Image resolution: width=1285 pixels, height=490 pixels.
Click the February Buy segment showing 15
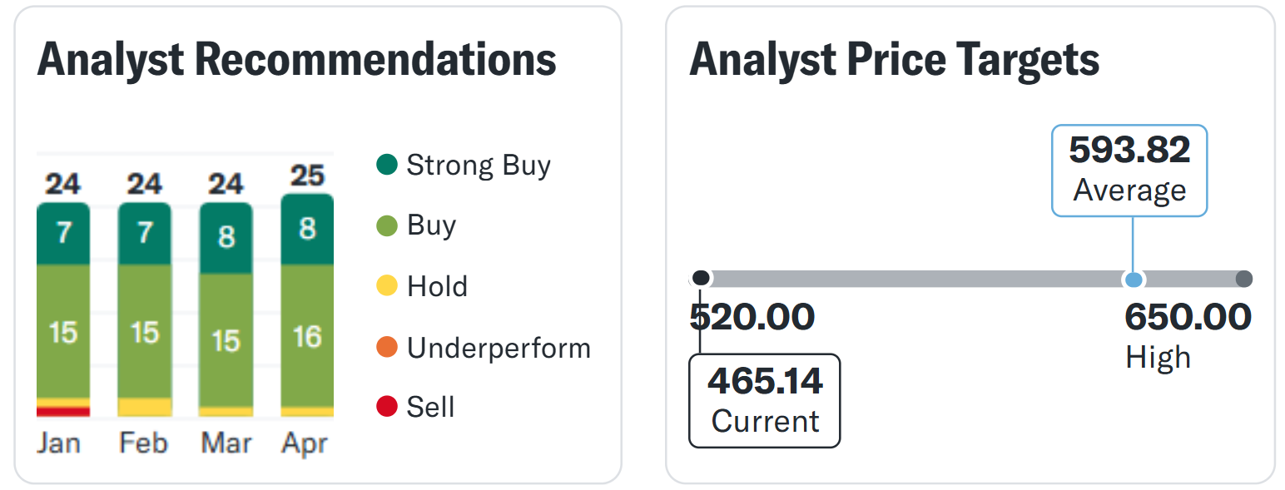pyautogui.click(x=145, y=331)
